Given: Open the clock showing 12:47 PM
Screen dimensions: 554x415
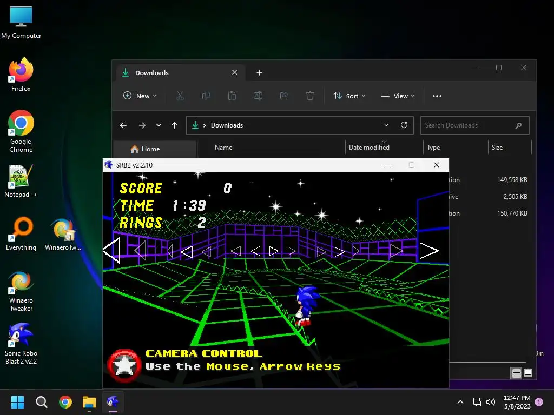Looking at the screenshot, I should (x=517, y=402).
